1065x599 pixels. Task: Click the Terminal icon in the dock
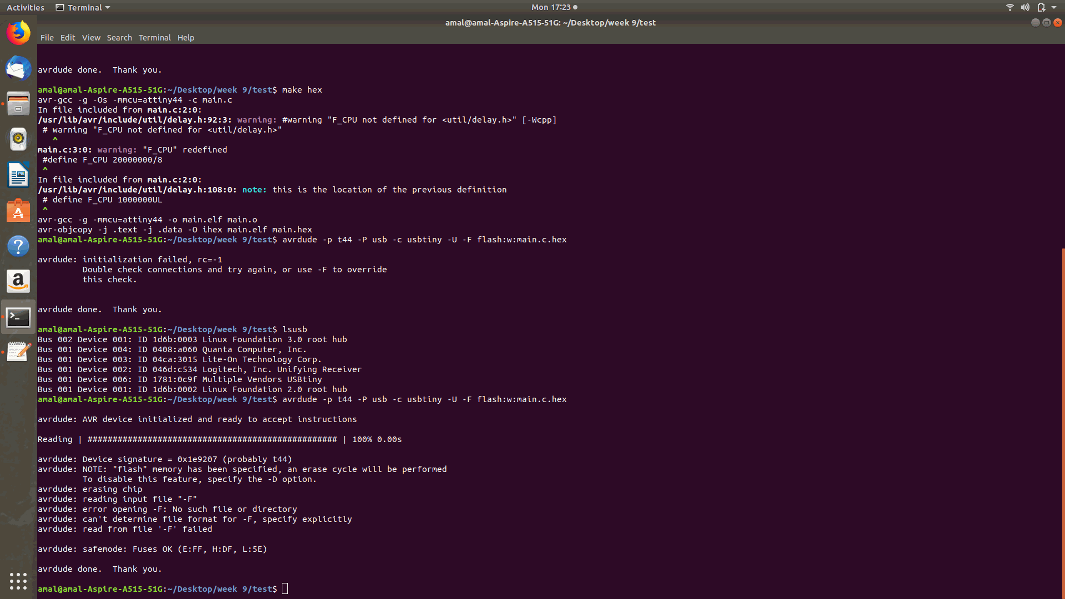coord(18,317)
